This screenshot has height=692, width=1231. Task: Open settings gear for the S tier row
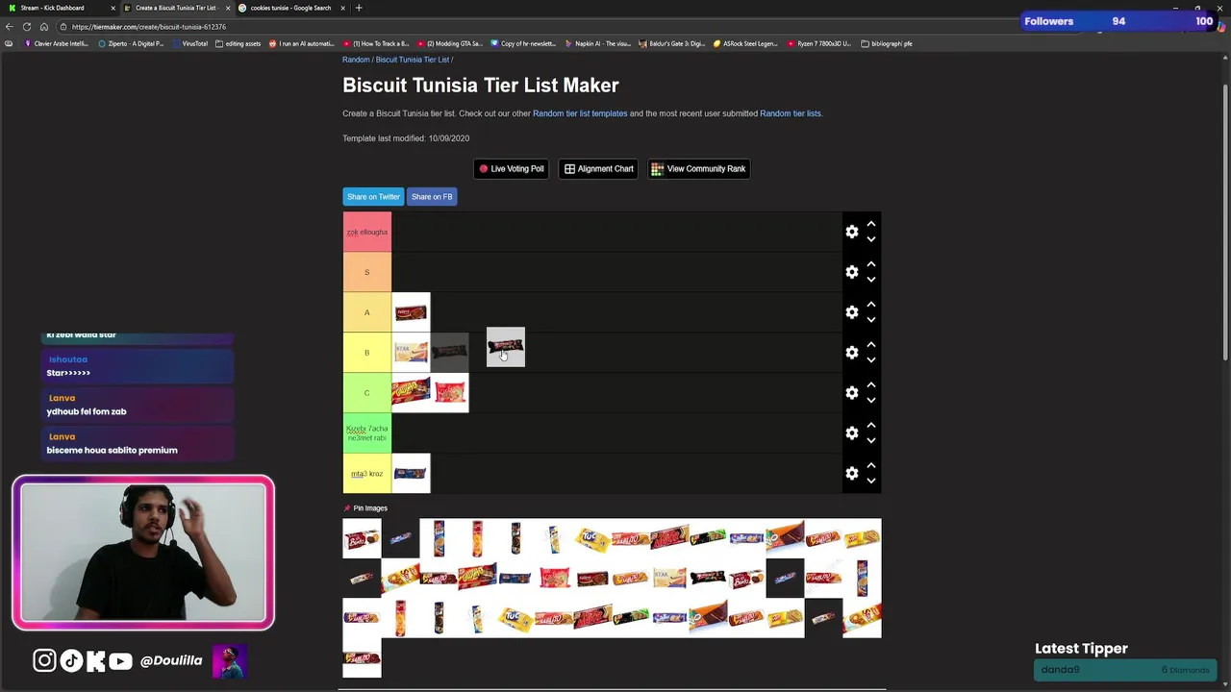[852, 272]
